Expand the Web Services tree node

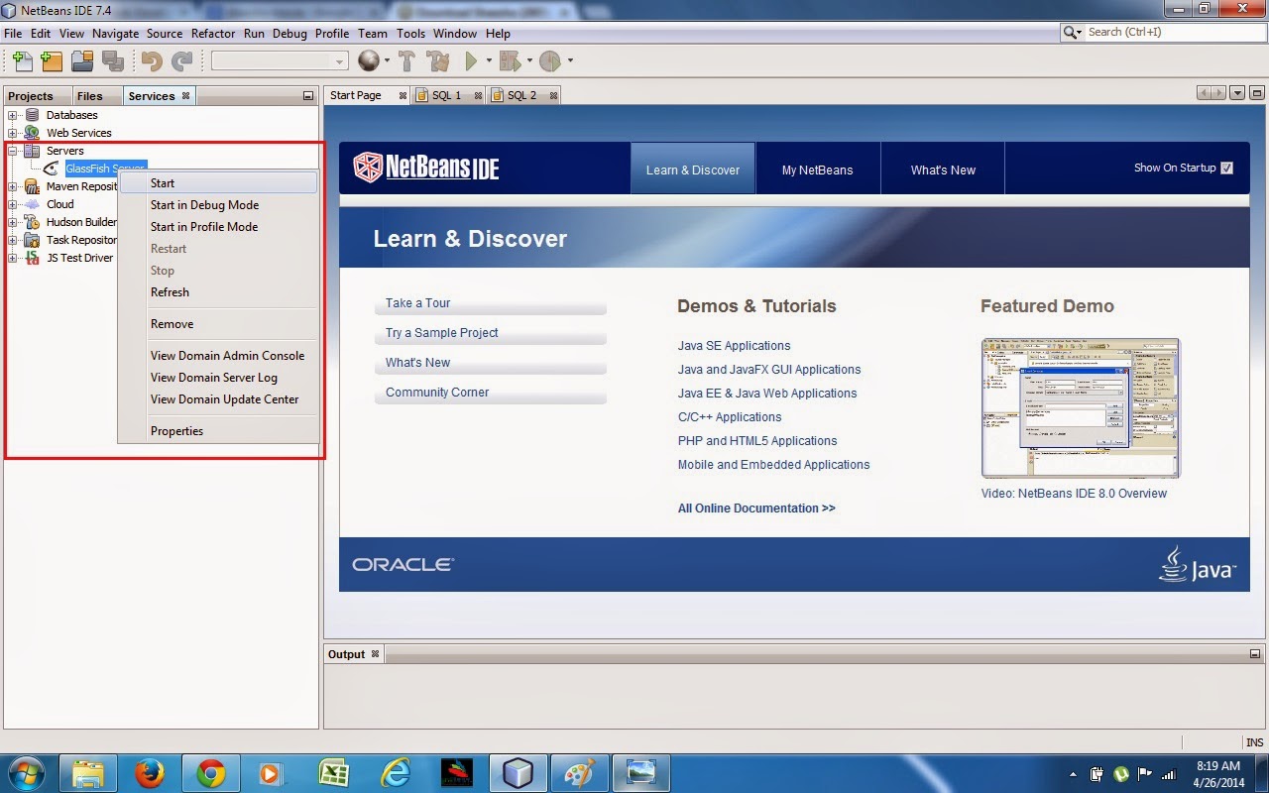(x=13, y=133)
